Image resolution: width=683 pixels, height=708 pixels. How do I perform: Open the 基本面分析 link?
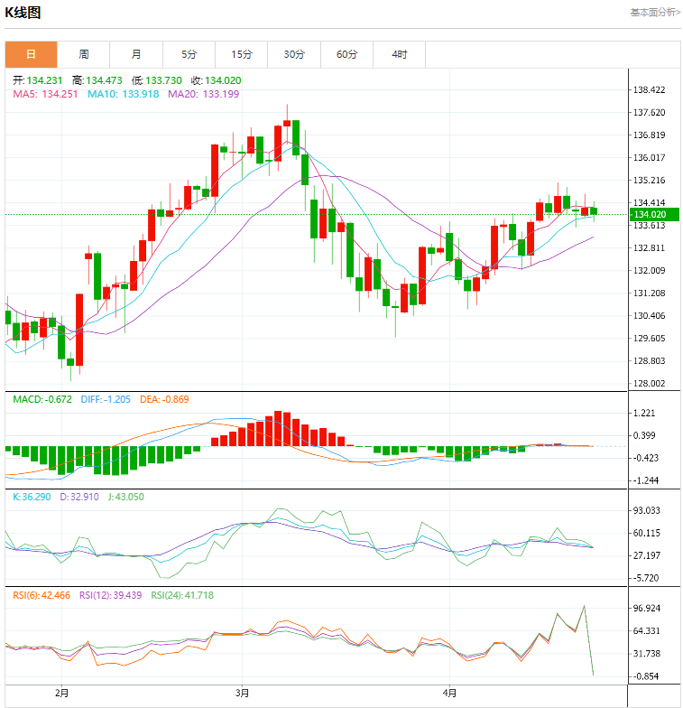pyautogui.click(x=655, y=13)
